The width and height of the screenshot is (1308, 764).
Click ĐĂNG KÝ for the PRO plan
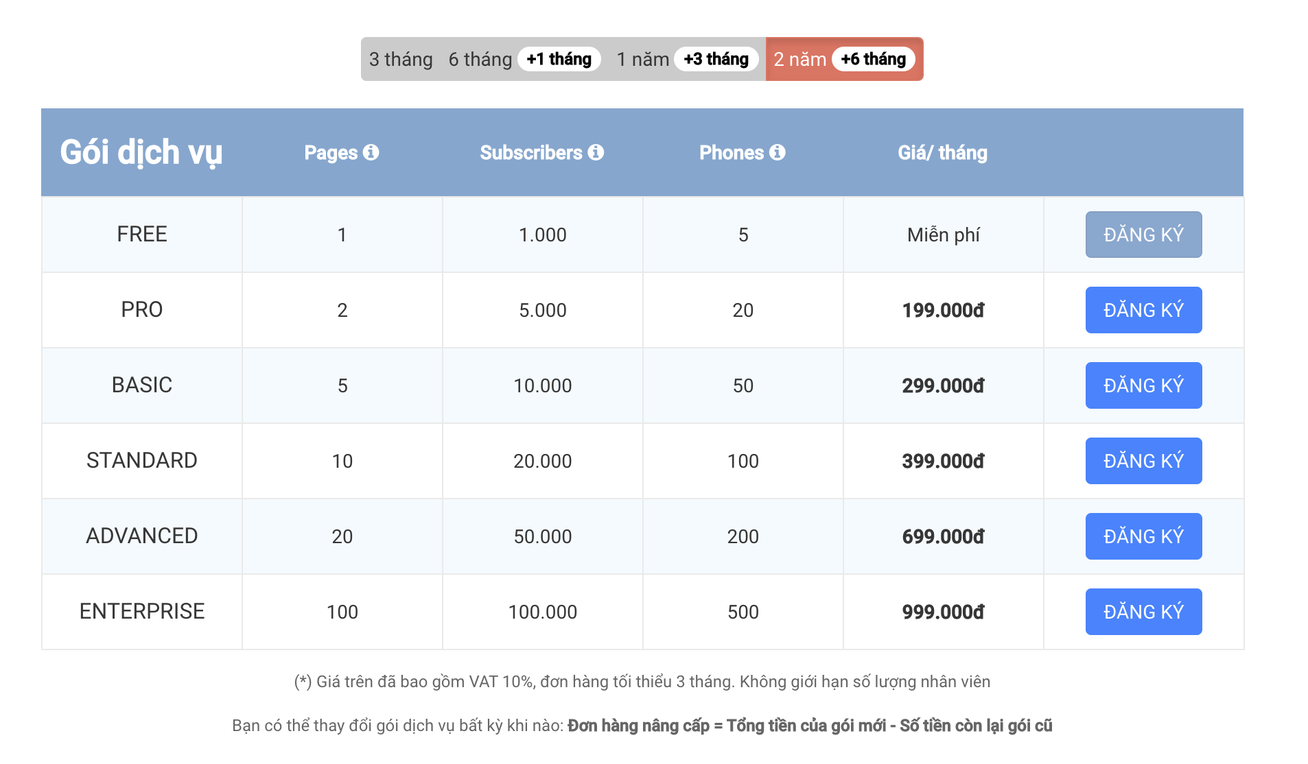(x=1143, y=310)
